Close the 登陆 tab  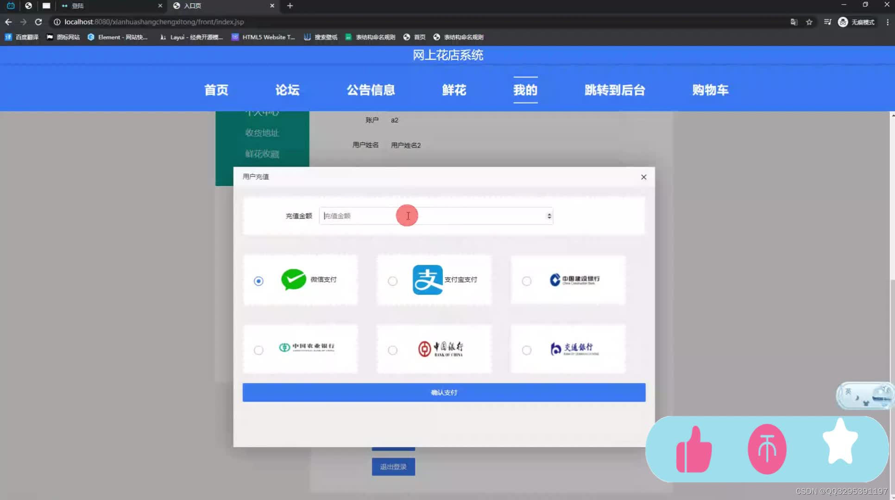point(160,6)
